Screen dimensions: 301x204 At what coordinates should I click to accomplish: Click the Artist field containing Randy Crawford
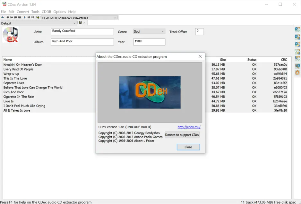click(x=82, y=31)
